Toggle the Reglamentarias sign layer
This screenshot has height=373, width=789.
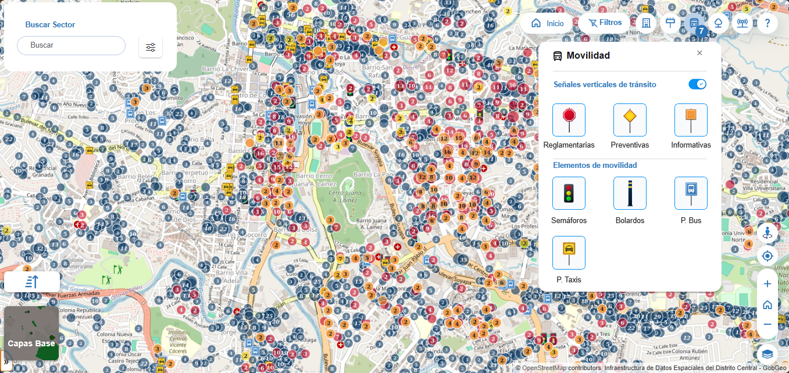coord(569,120)
